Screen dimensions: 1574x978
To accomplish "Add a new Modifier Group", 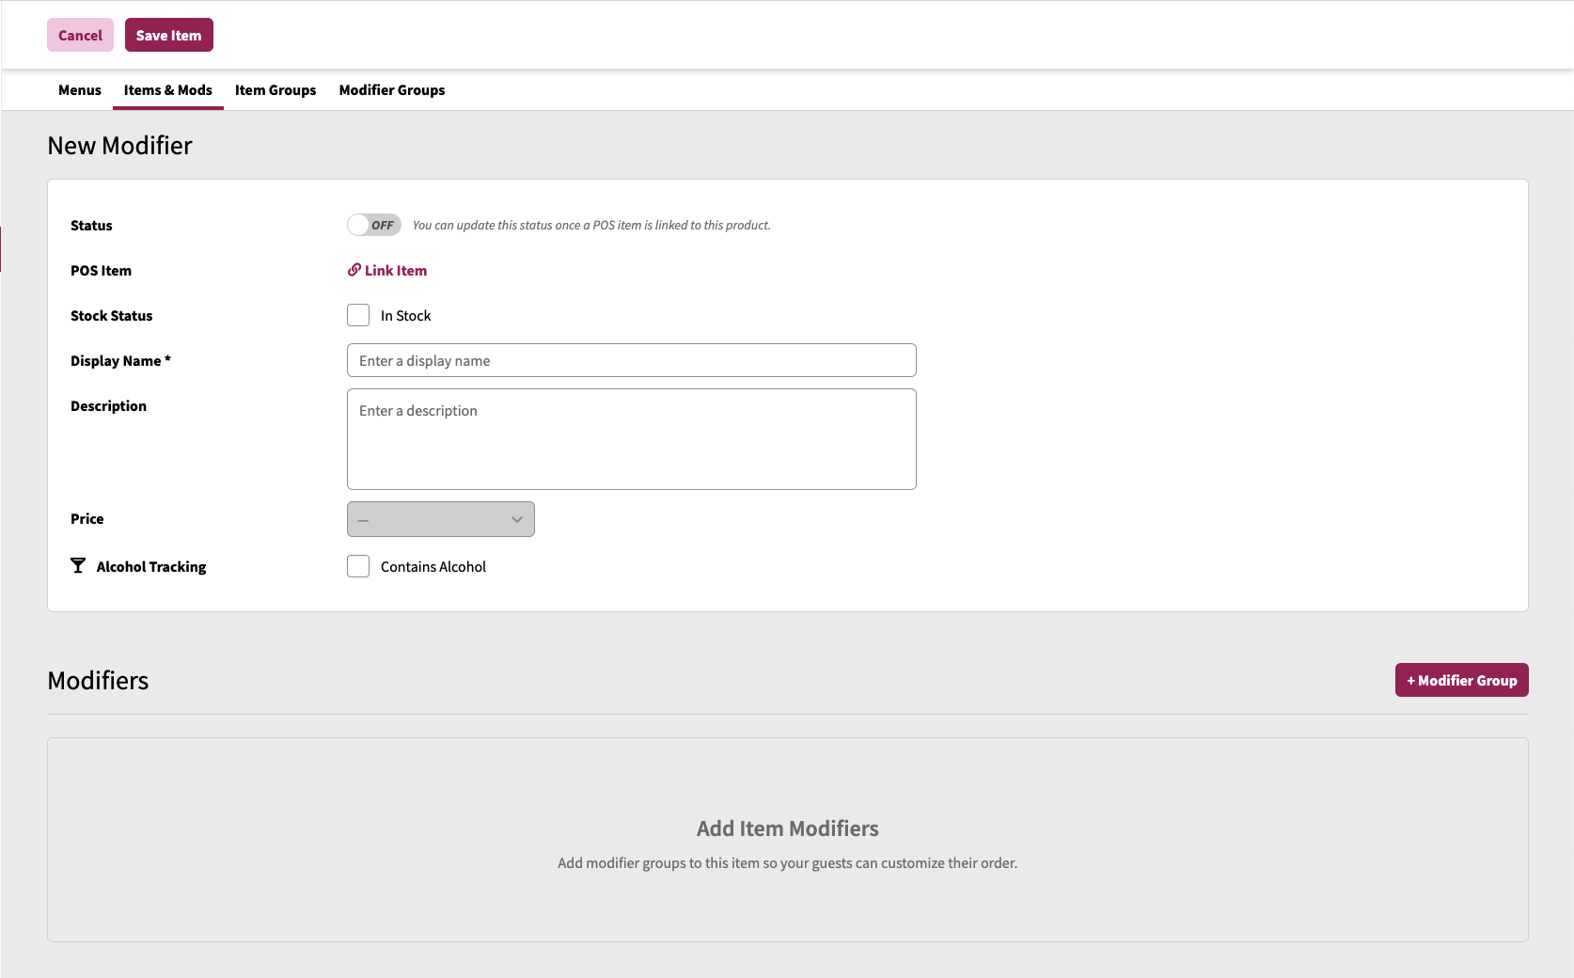I will coord(1461,680).
